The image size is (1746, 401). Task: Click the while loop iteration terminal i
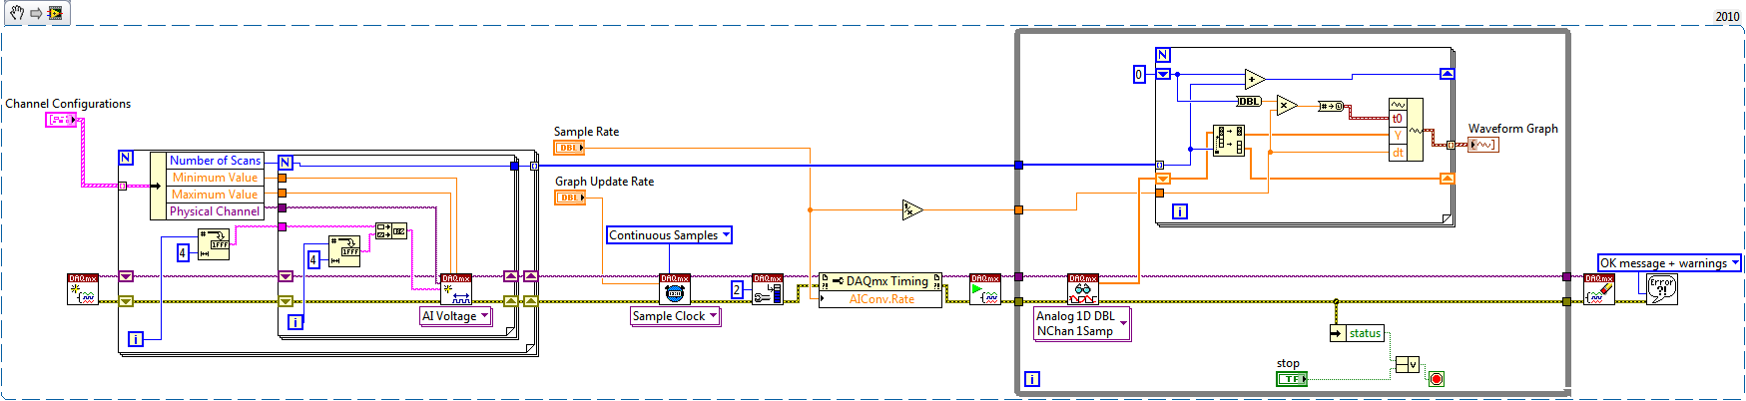[x=1032, y=379]
